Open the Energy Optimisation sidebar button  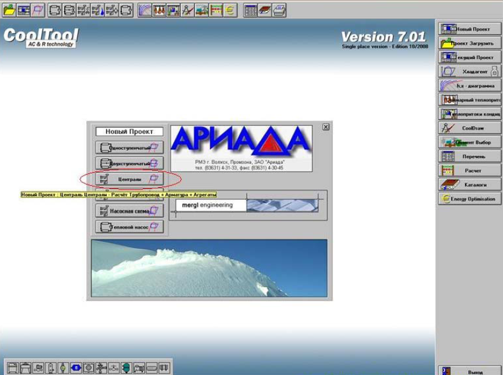[469, 199]
